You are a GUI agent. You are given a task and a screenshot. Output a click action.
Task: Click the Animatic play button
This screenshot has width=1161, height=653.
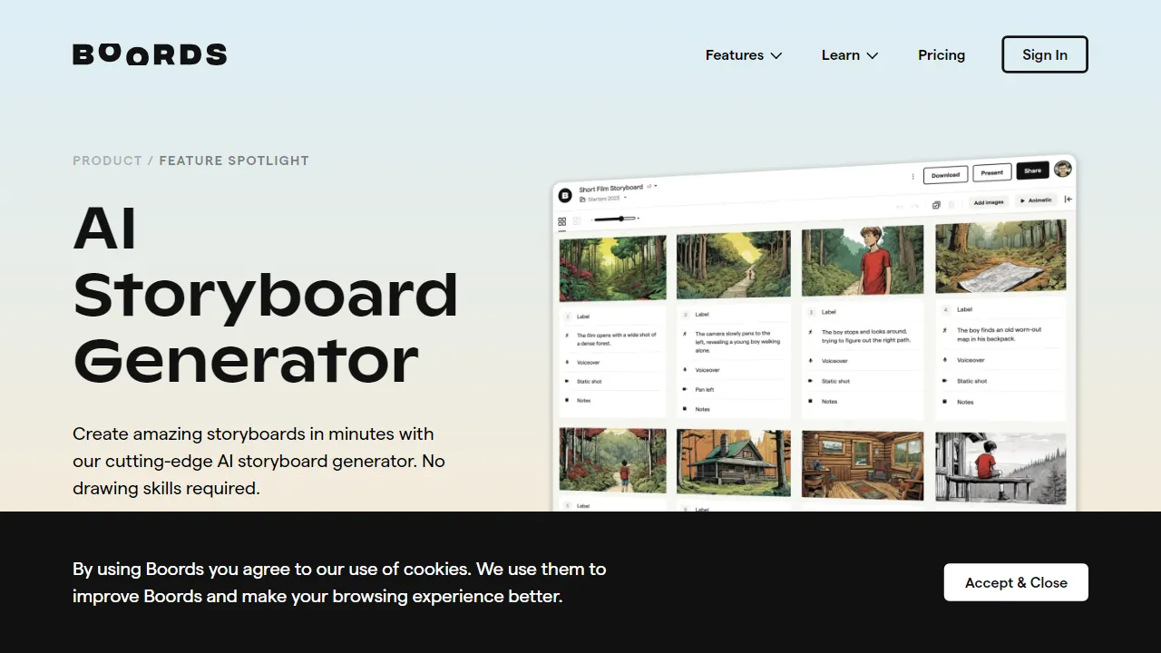pos(1035,200)
